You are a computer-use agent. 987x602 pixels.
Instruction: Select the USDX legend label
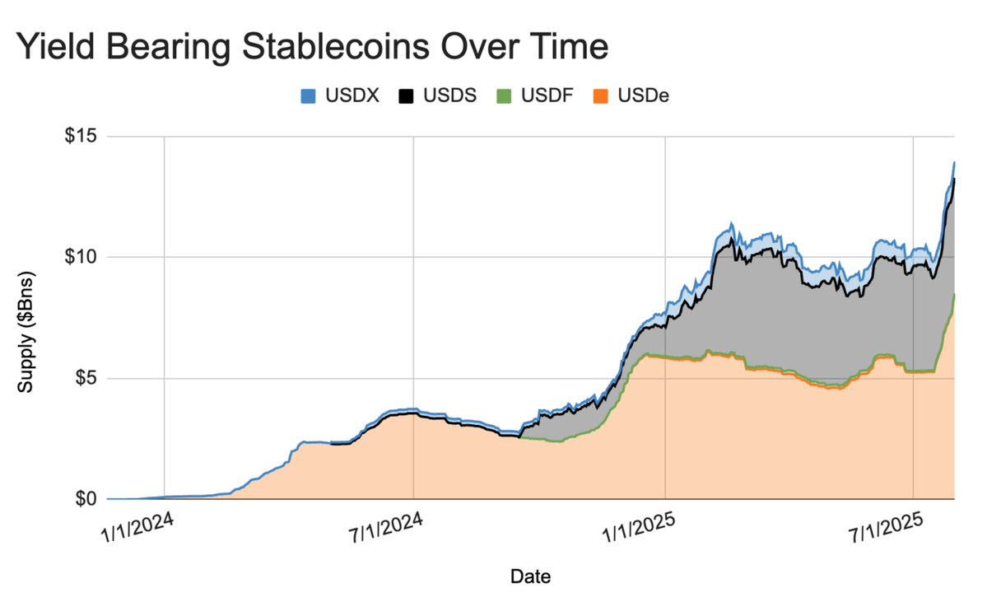pos(352,96)
